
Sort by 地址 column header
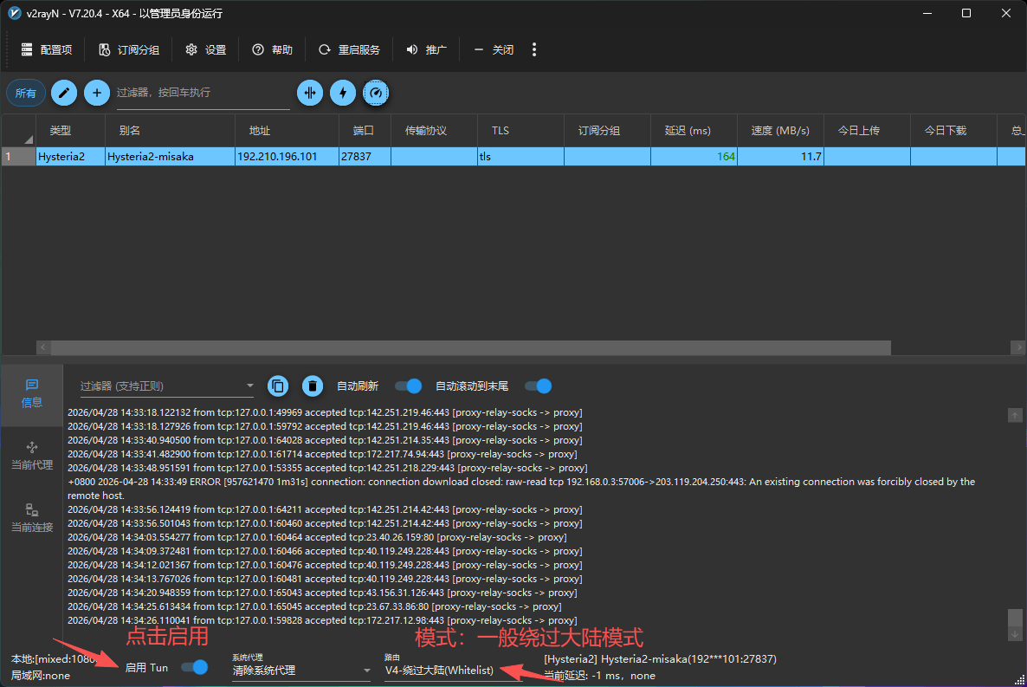287,131
